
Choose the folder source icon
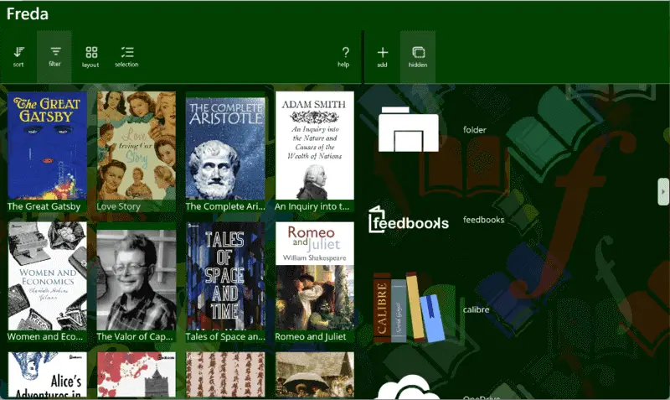point(409,129)
